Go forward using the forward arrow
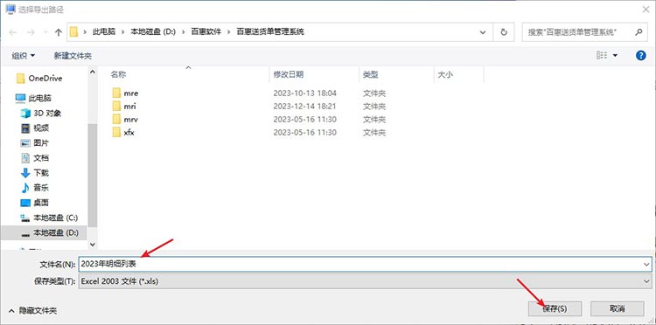656x325 pixels. pos(31,32)
